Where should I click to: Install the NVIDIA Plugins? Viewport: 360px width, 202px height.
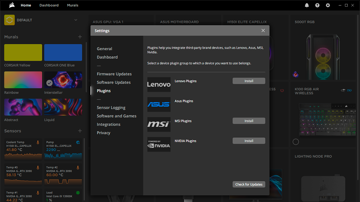click(249, 141)
